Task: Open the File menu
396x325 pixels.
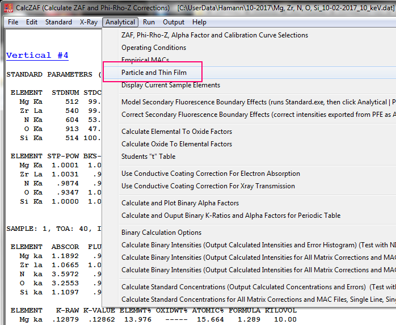Action: pos(12,22)
